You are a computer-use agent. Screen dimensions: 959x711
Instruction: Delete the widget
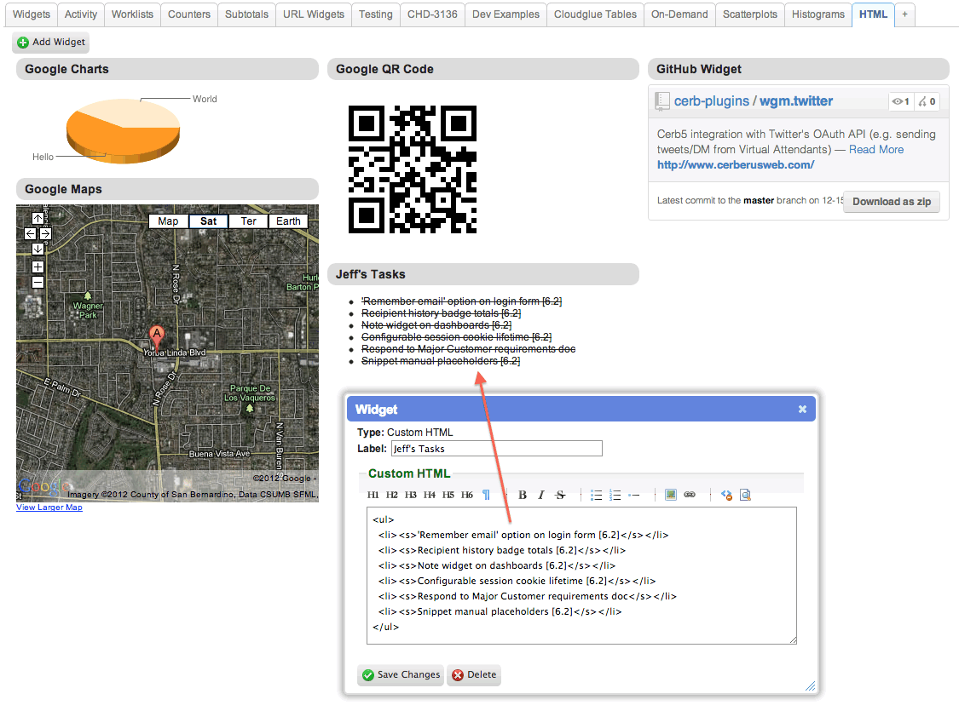point(474,675)
